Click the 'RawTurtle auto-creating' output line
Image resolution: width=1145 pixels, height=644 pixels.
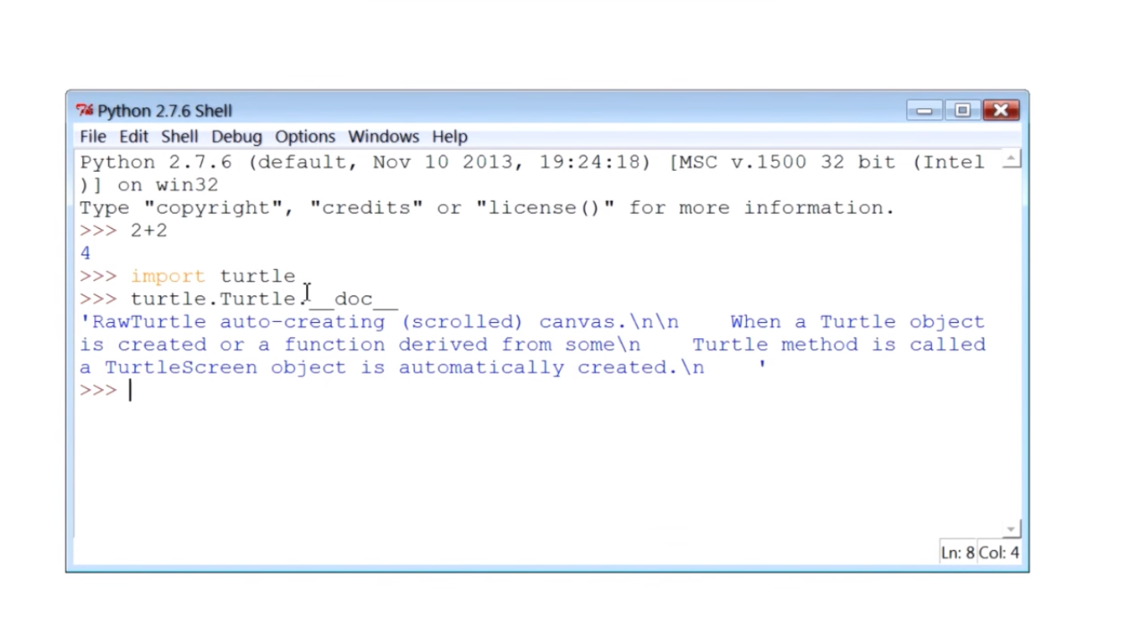532,322
